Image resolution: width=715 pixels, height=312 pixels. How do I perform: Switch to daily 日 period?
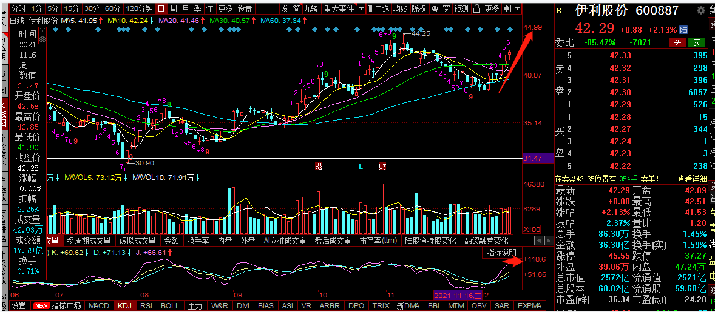[x=161, y=8]
